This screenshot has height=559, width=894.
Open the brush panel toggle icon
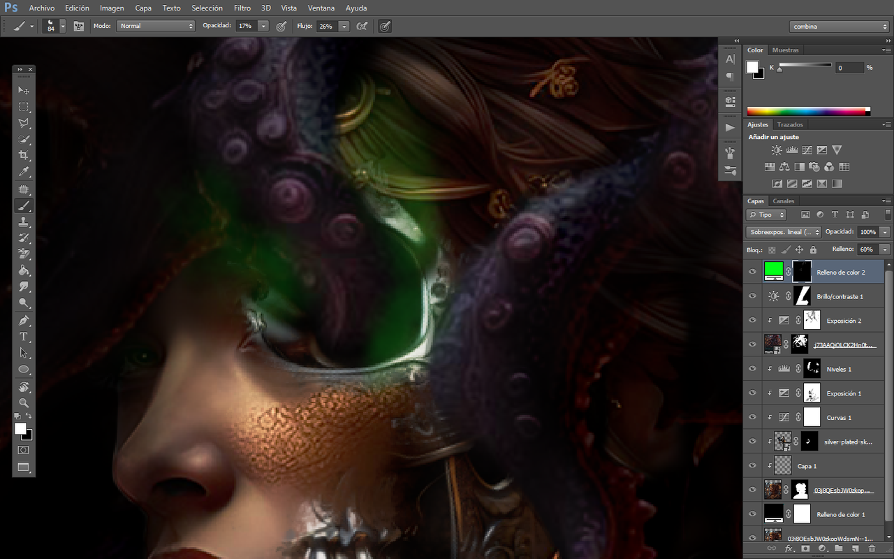(x=79, y=26)
